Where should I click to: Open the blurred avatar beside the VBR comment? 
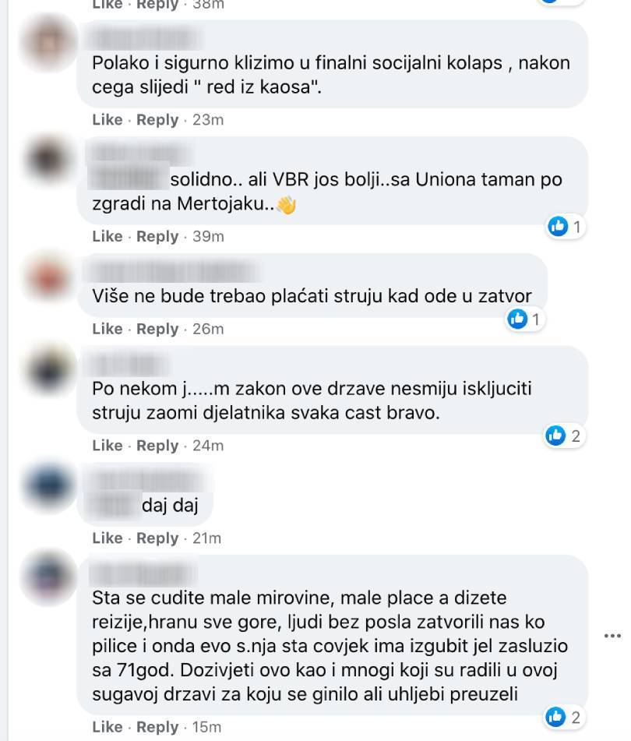[x=49, y=160]
